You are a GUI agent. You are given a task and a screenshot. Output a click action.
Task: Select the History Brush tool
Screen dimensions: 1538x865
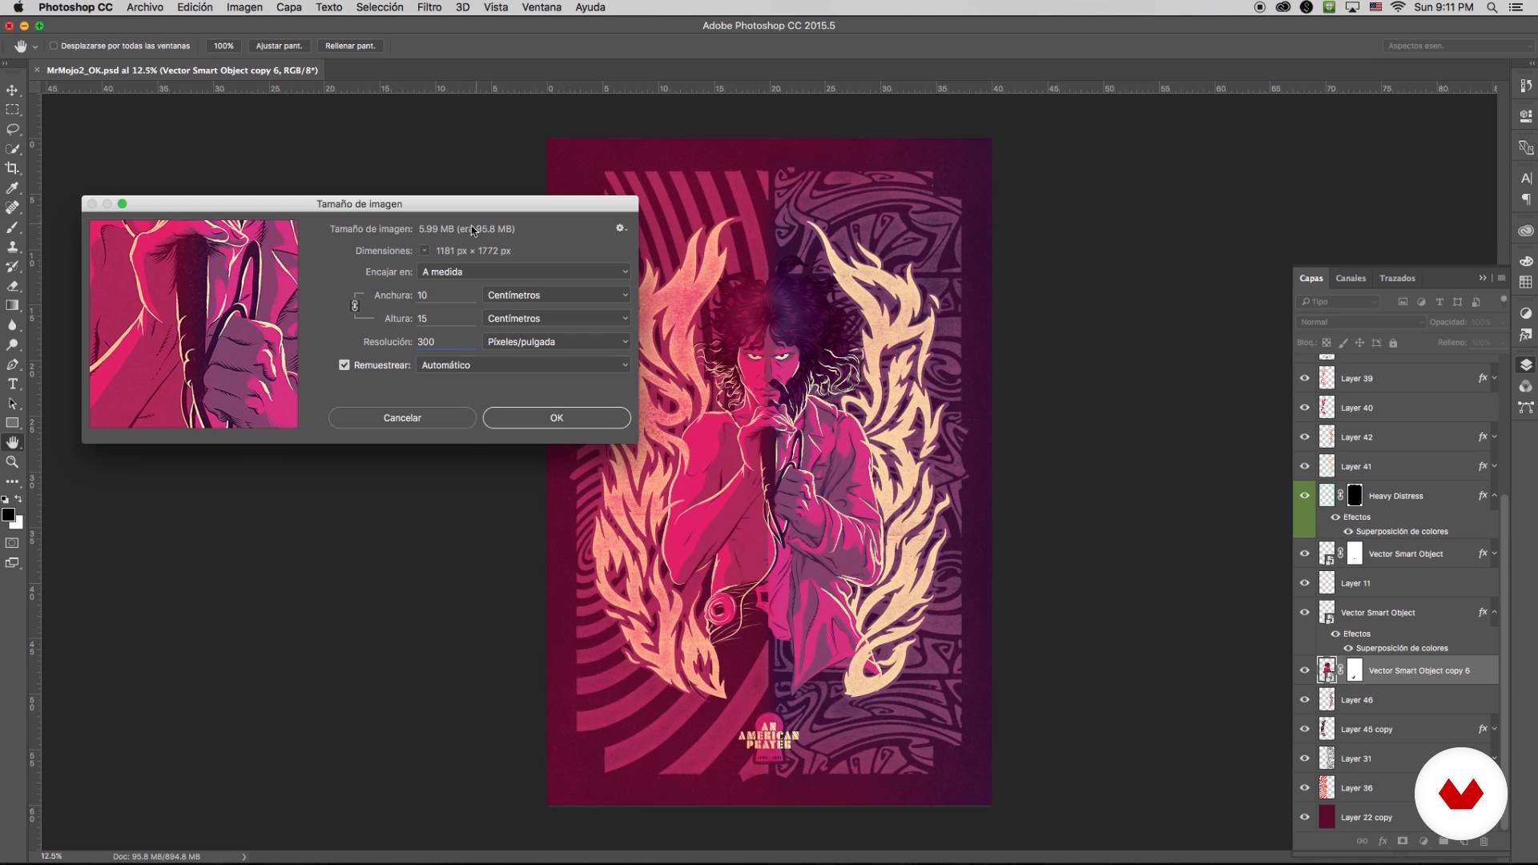pyautogui.click(x=12, y=267)
